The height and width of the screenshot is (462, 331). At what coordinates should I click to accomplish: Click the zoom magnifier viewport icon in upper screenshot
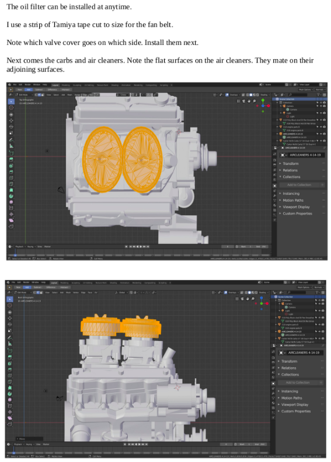tap(254, 101)
